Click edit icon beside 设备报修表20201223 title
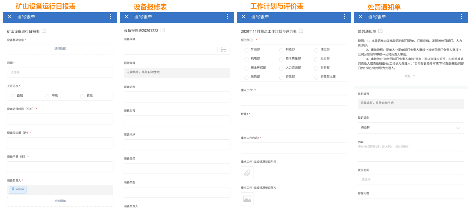The height and width of the screenshot is (212, 471). coord(163,30)
